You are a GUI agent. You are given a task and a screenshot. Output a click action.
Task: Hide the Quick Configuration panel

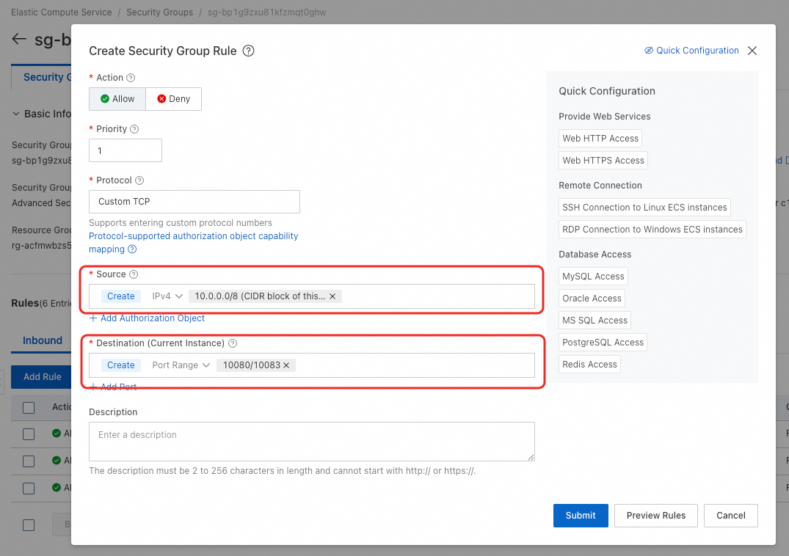691,51
